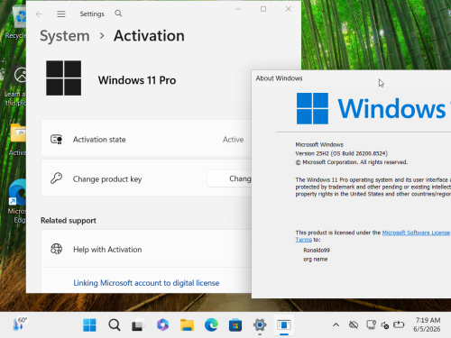Click the globe icon for Help with Activation
The image size is (451, 338).
(56, 249)
